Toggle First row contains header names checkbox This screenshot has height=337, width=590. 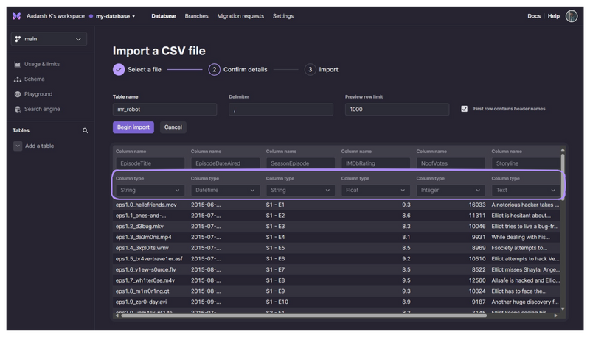pyautogui.click(x=465, y=109)
